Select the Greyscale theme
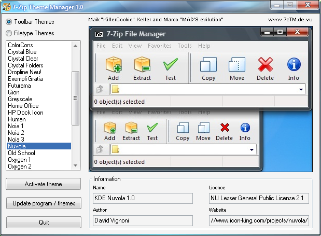The height and width of the screenshot is (236, 321). click(39, 99)
